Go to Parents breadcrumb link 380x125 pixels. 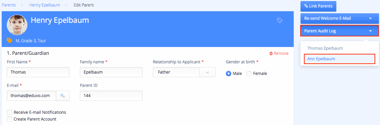[9, 5]
